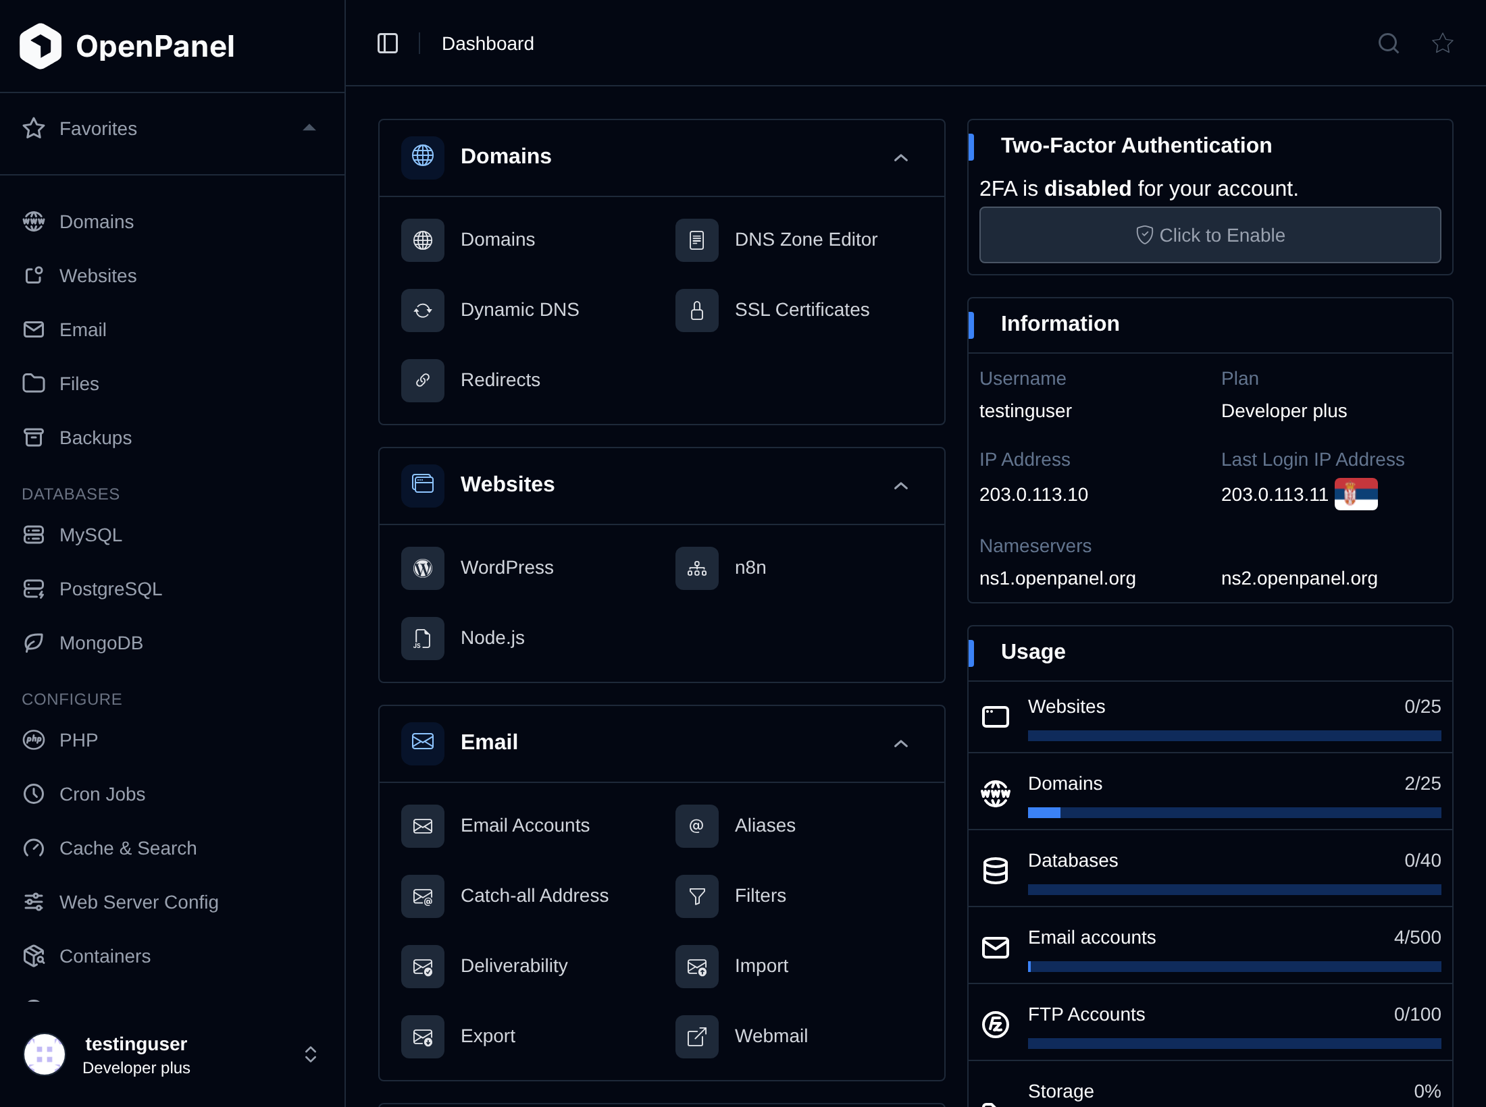This screenshot has width=1486, height=1107.
Task: Collapse the Email card chevron
Action: (x=901, y=744)
